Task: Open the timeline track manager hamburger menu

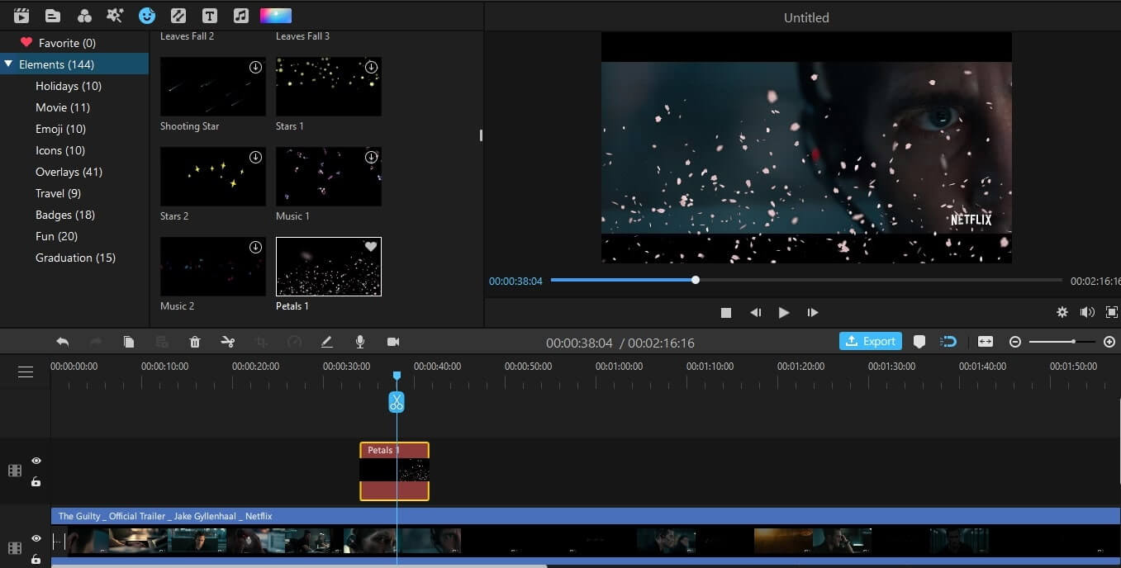Action: click(26, 372)
